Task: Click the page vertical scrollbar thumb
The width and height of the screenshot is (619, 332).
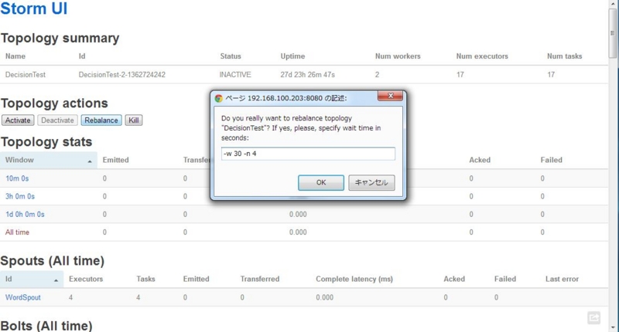Action: point(612,33)
